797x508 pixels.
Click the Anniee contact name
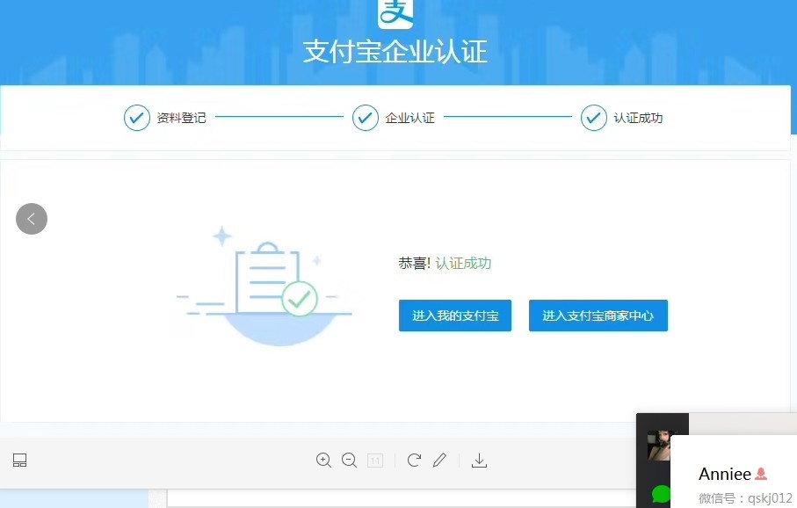[725, 474]
